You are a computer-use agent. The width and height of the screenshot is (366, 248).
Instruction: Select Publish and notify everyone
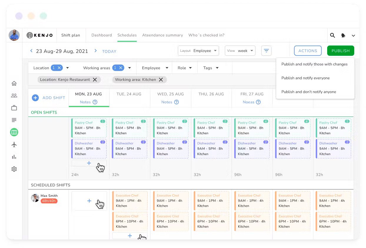tap(305, 78)
